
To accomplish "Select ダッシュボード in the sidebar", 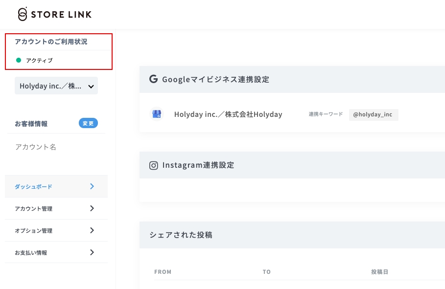I will point(33,186).
